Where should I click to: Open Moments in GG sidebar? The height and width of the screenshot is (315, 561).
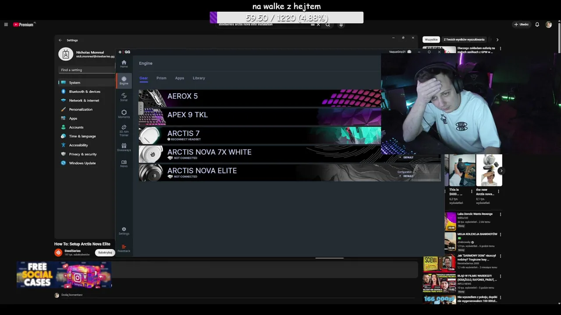pos(124,114)
